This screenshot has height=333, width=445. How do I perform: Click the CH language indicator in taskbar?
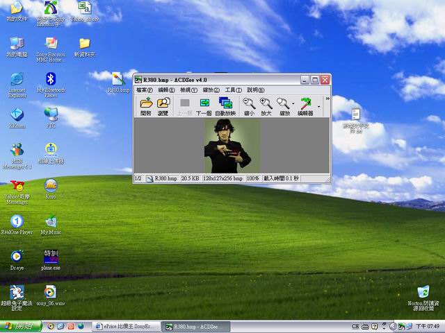[x=355, y=327]
